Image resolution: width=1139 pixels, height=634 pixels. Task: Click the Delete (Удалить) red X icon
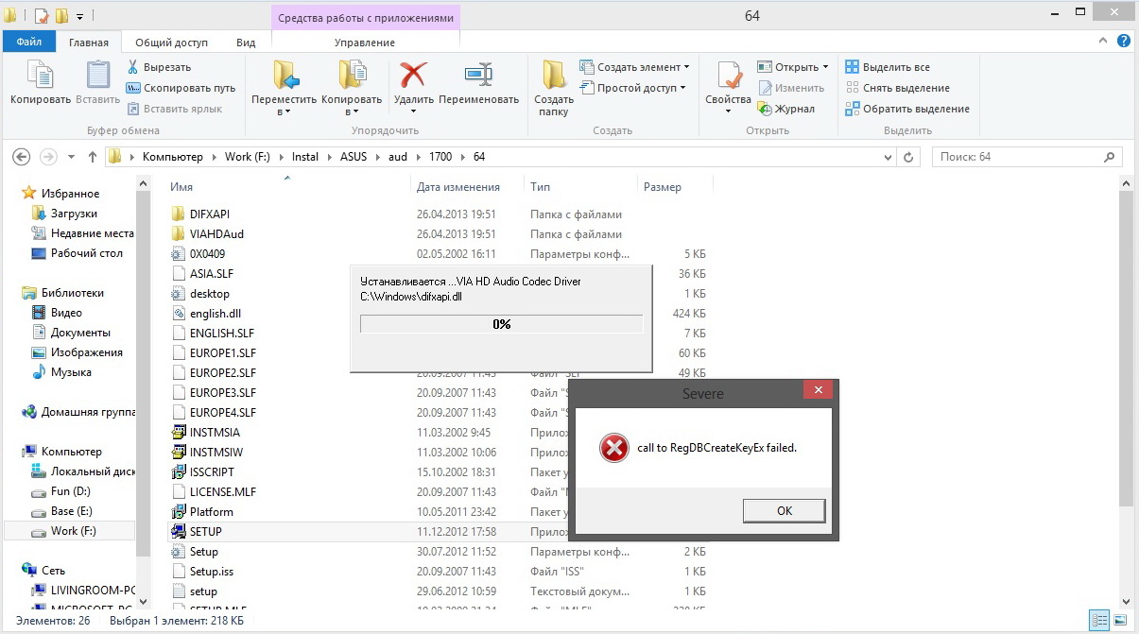tap(413, 76)
